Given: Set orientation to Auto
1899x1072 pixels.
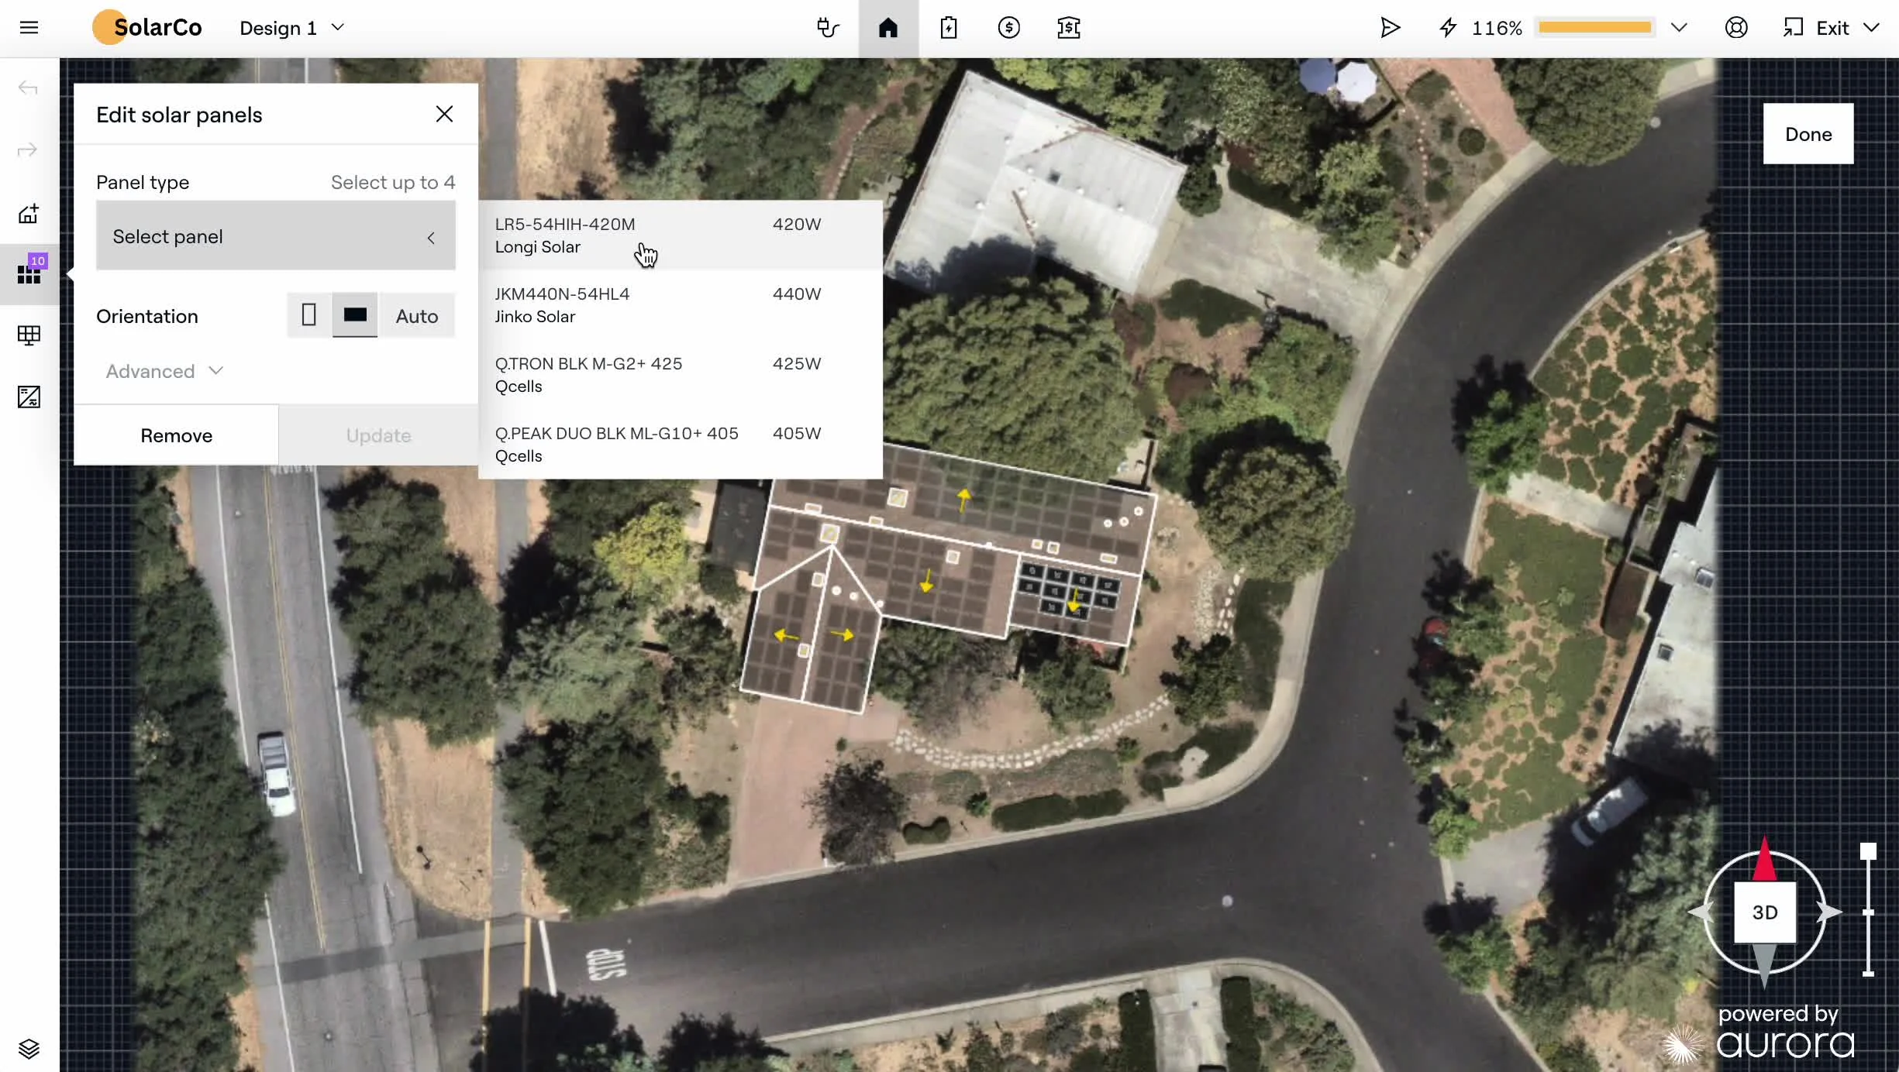Looking at the screenshot, I should point(417,315).
